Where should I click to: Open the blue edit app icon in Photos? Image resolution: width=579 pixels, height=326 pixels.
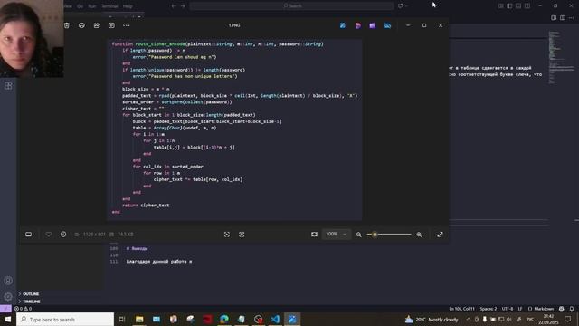[343, 25]
